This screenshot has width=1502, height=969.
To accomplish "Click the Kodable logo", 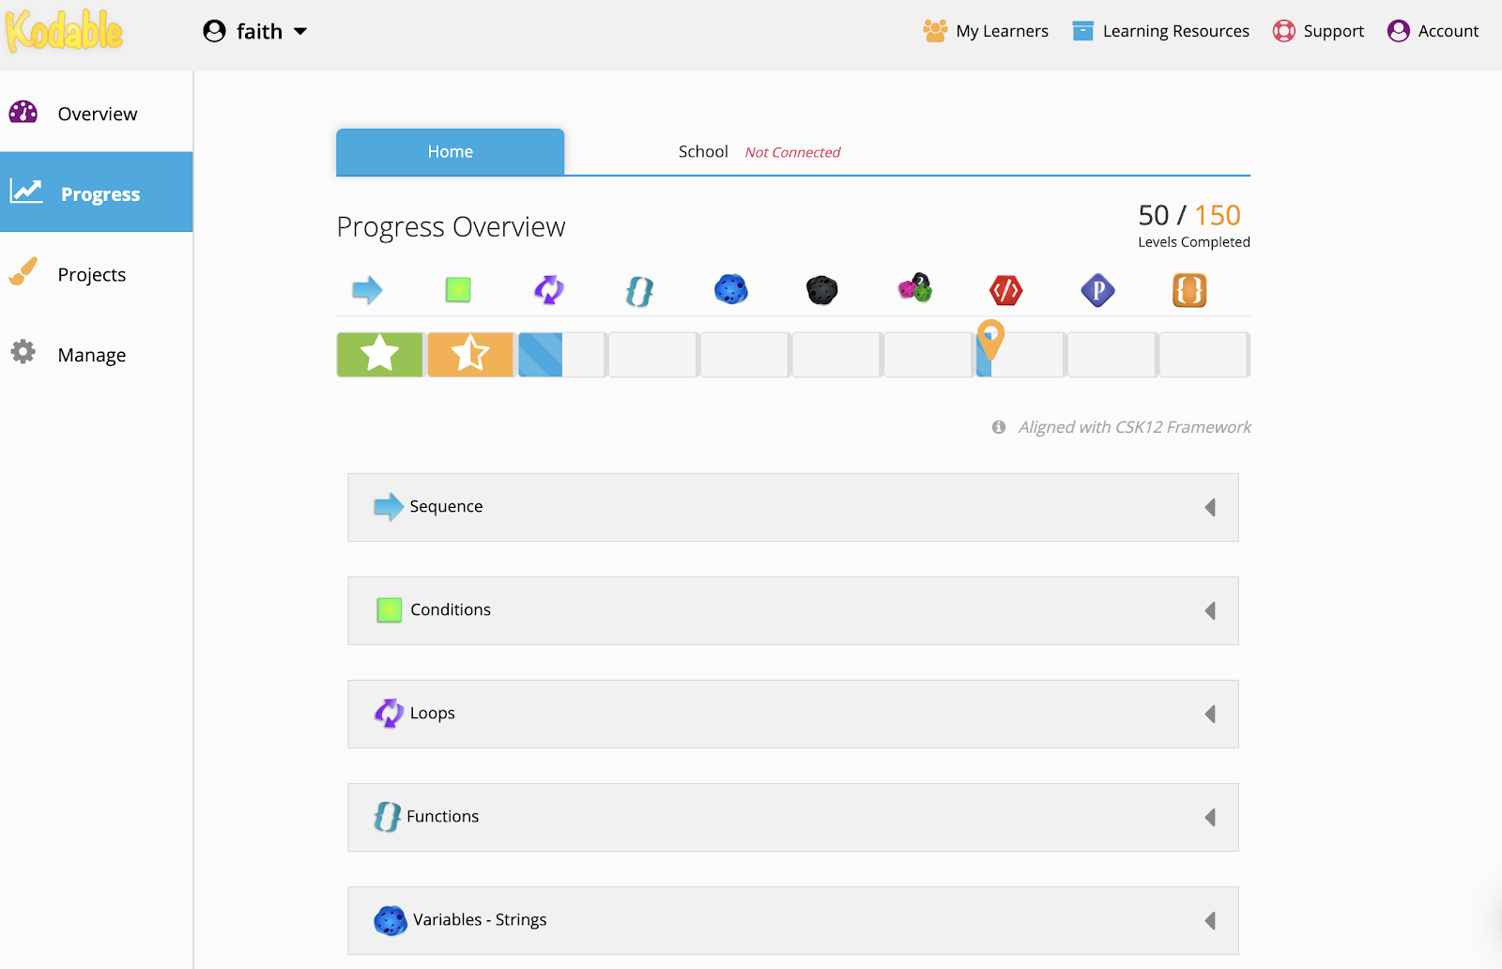I will pos(64,31).
